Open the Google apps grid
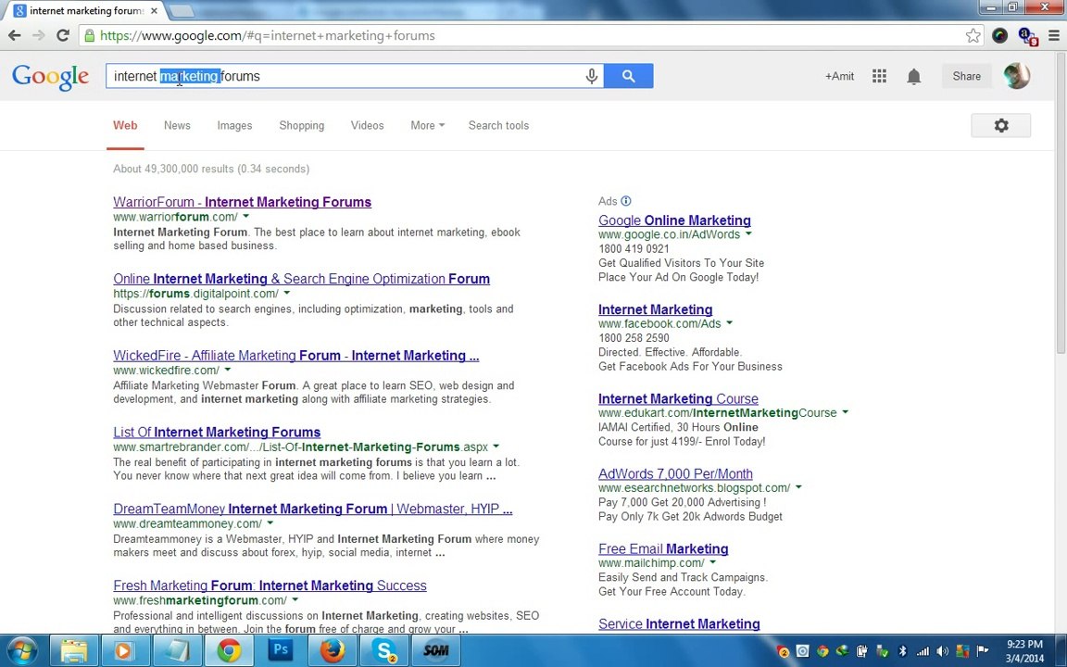Image resolution: width=1067 pixels, height=667 pixels. click(879, 76)
